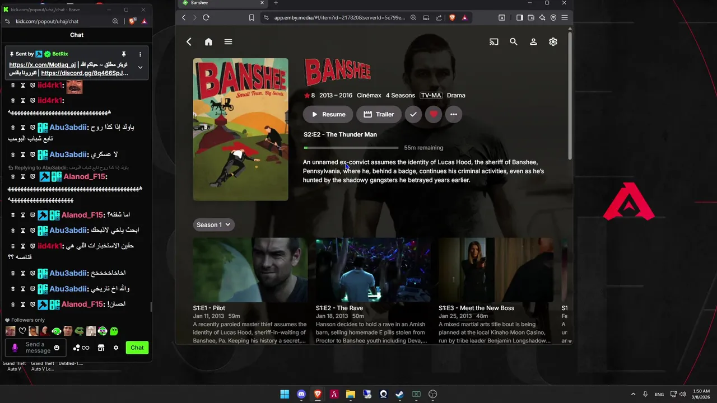Screen dimensions: 717x403
Task: Toggle the red heart favorite button
Action: point(433,114)
